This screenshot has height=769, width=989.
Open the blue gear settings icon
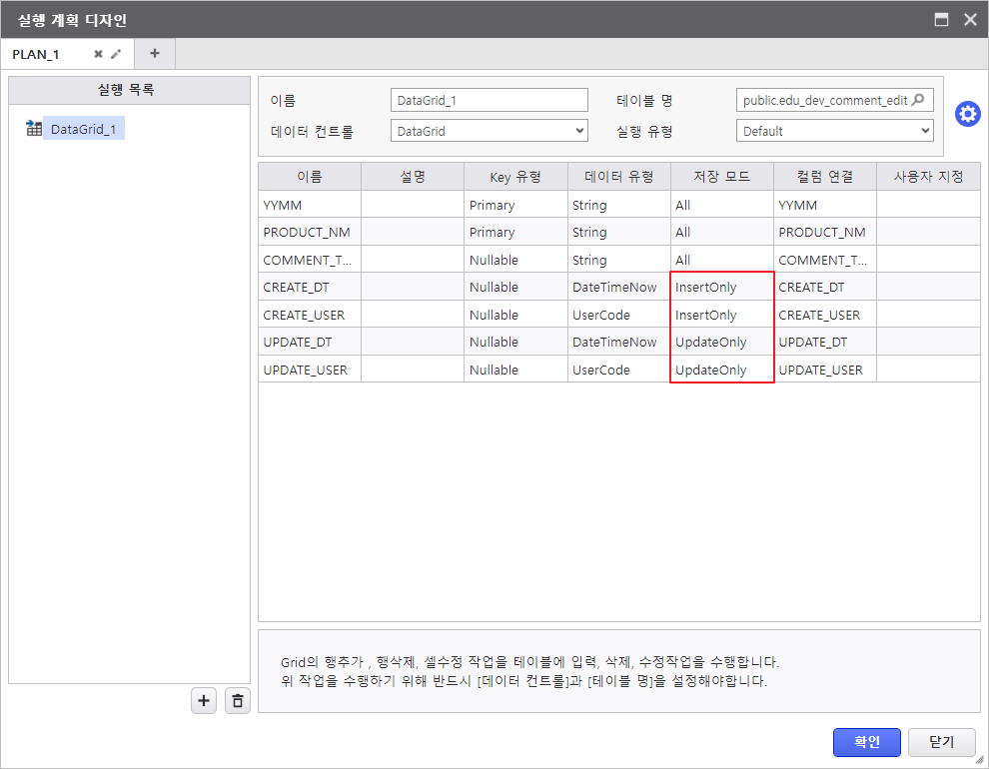point(967,114)
